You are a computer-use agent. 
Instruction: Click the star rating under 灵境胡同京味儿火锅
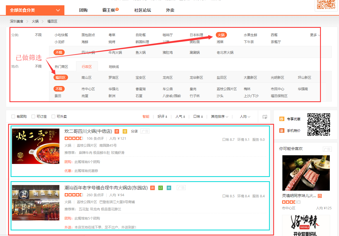click(x=291, y=202)
